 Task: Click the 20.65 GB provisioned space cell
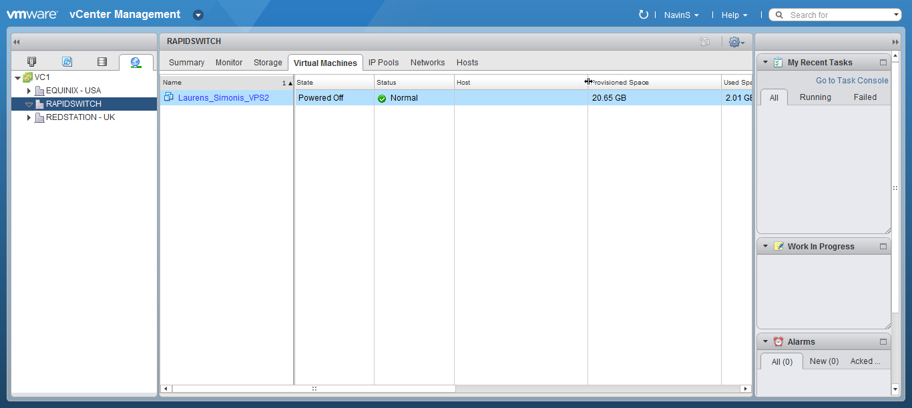pyautogui.click(x=654, y=97)
